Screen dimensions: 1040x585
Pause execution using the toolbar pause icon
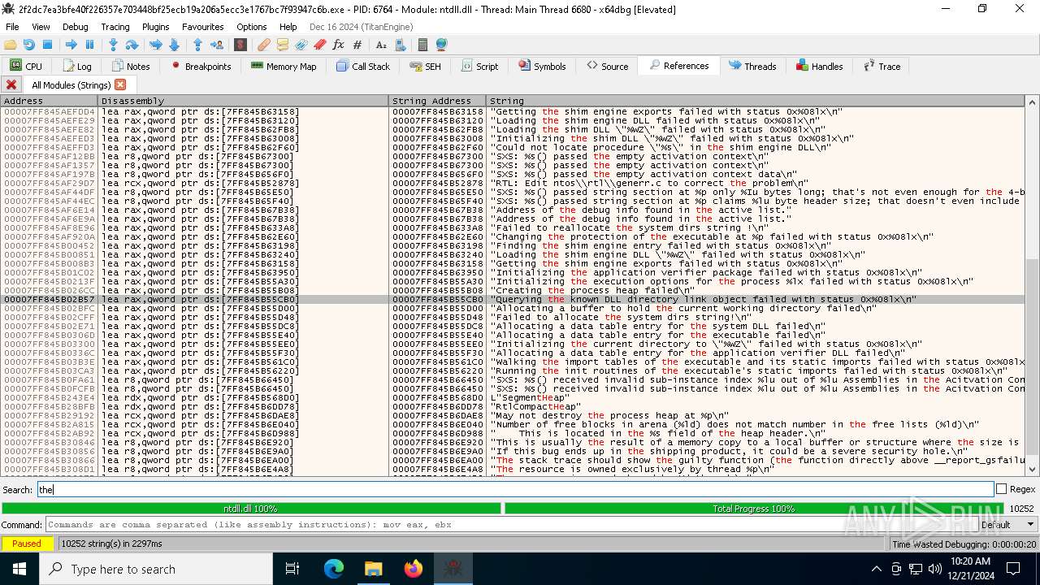pos(89,45)
